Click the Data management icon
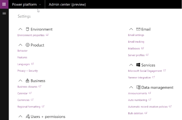Screen dimensions: 182x120 coord(138,87)
